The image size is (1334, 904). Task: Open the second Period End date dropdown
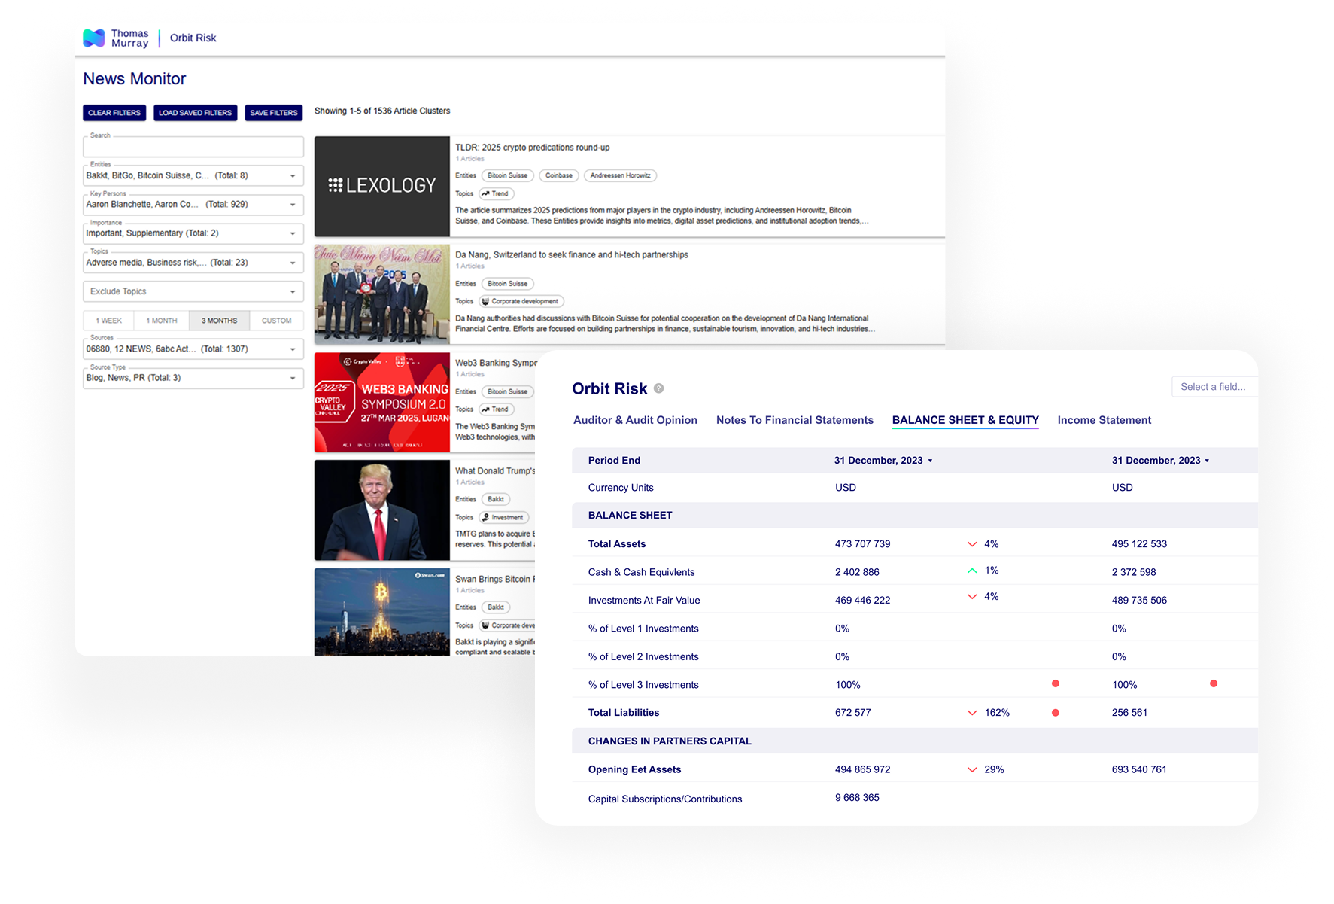[x=1161, y=461]
